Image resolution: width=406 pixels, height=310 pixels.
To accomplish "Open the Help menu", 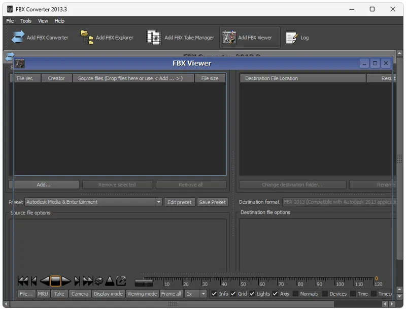I will (x=59, y=21).
